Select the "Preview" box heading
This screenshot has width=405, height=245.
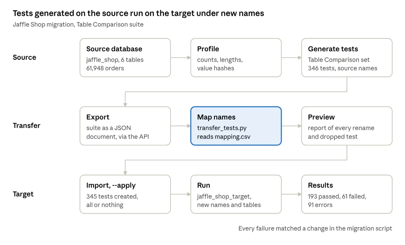pos(321,117)
